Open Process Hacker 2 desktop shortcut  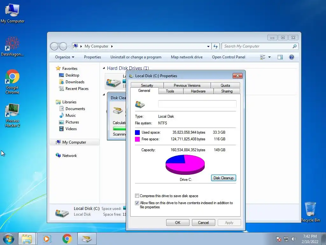[12, 115]
